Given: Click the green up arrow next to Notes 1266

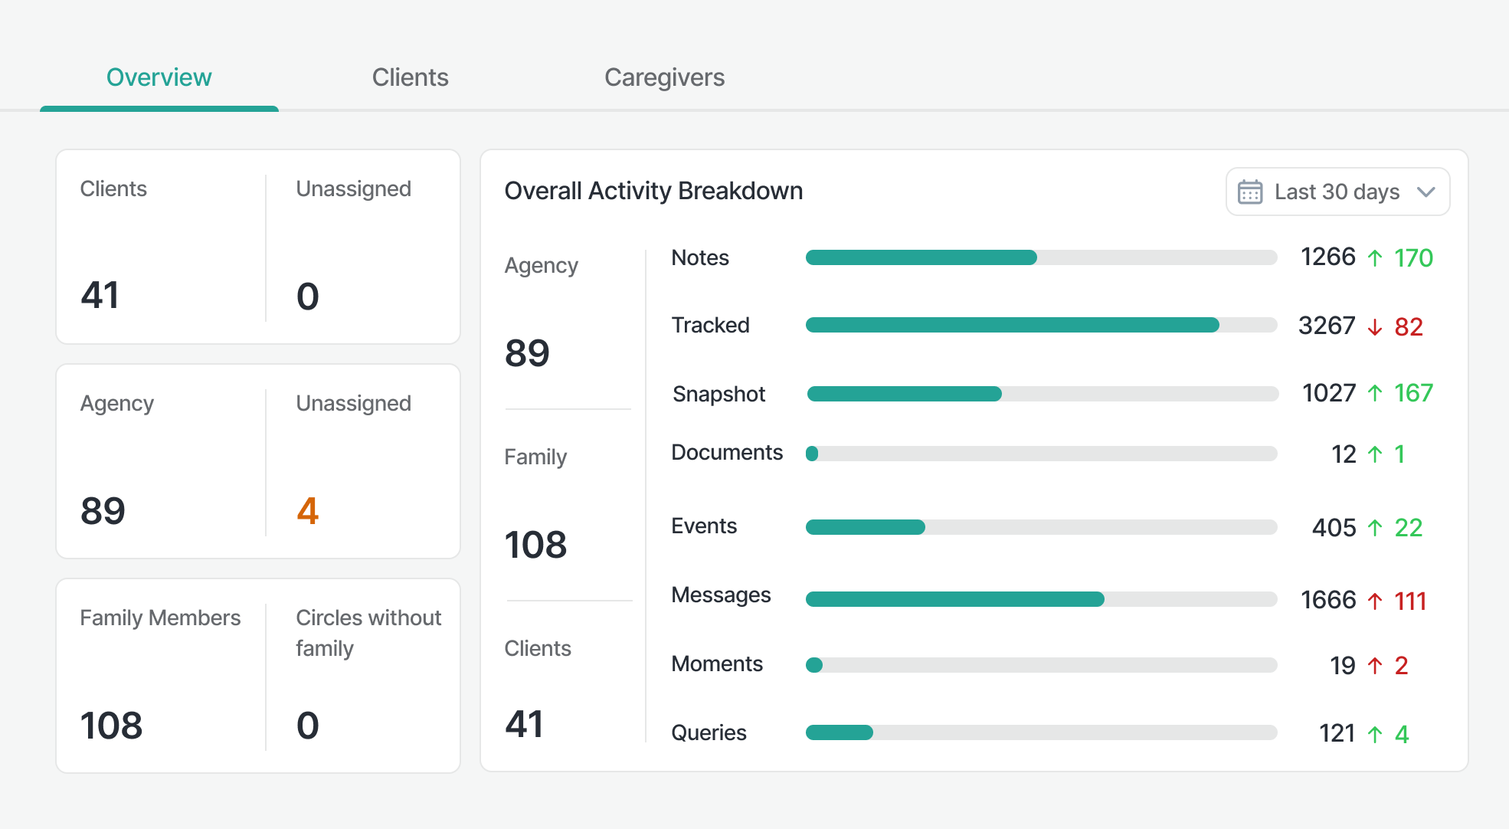Looking at the screenshot, I should (1375, 258).
